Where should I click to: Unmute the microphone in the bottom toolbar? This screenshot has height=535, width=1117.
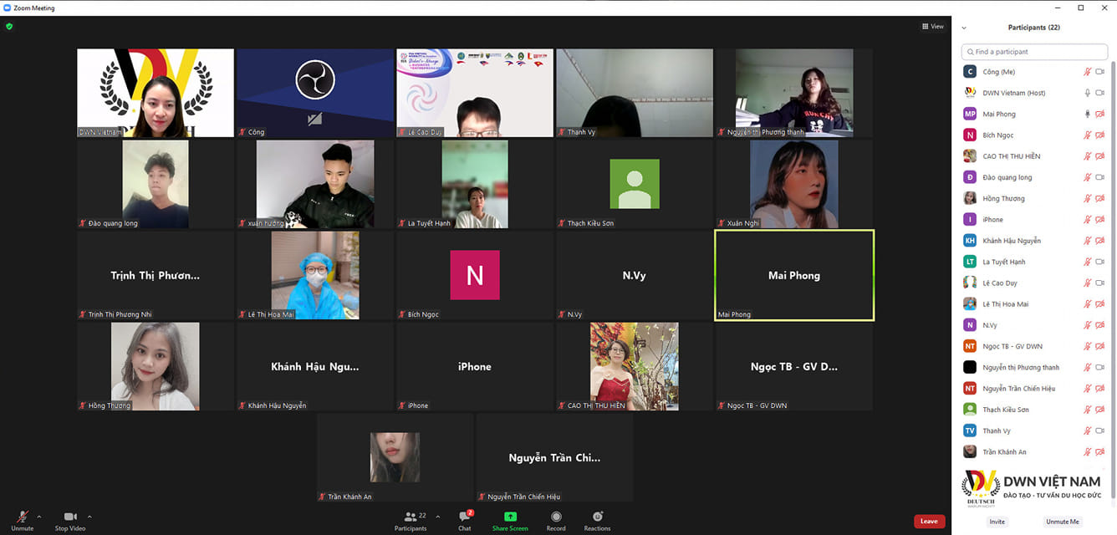(x=23, y=518)
